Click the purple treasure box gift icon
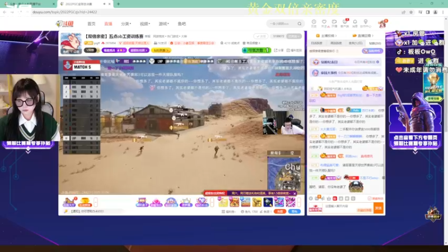This screenshot has width=448, height=252. (142, 202)
